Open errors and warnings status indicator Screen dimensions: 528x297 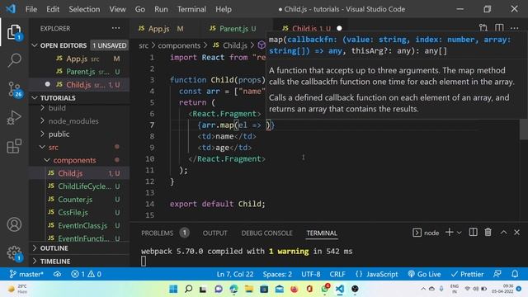(86, 274)
